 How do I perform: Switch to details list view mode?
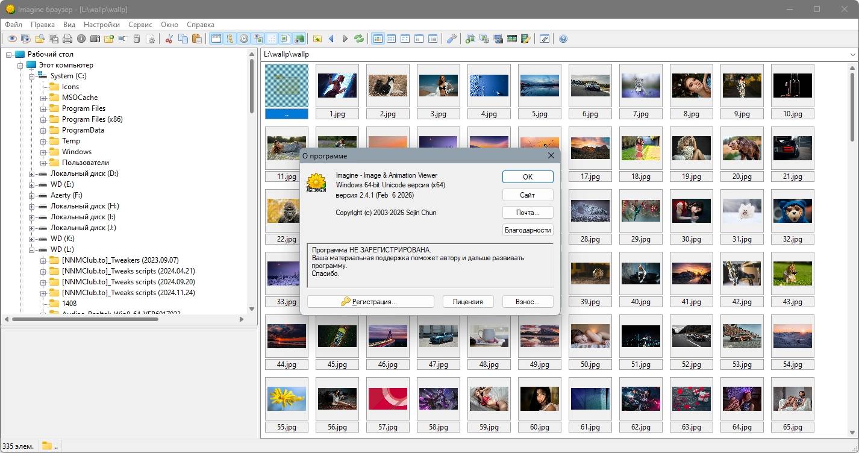pyautogui.click(x=433, y=39)
